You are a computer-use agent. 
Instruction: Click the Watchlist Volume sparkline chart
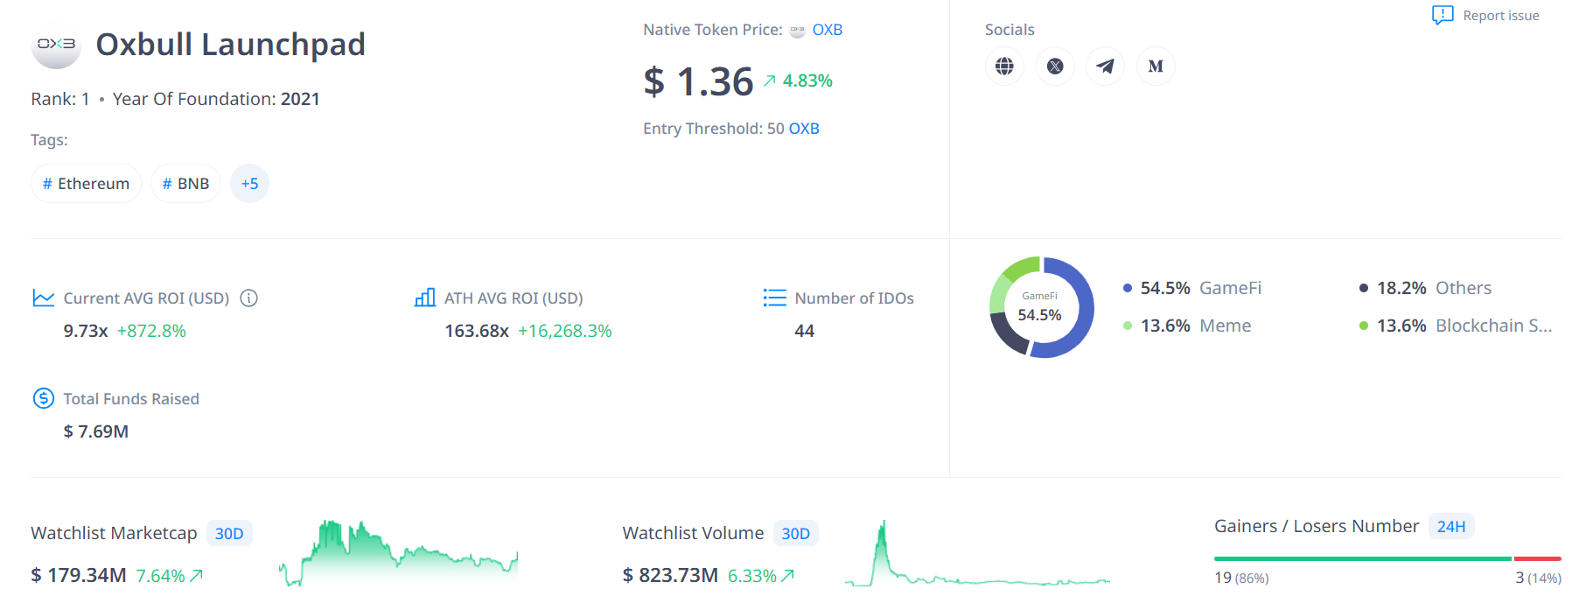click(977, 553)
